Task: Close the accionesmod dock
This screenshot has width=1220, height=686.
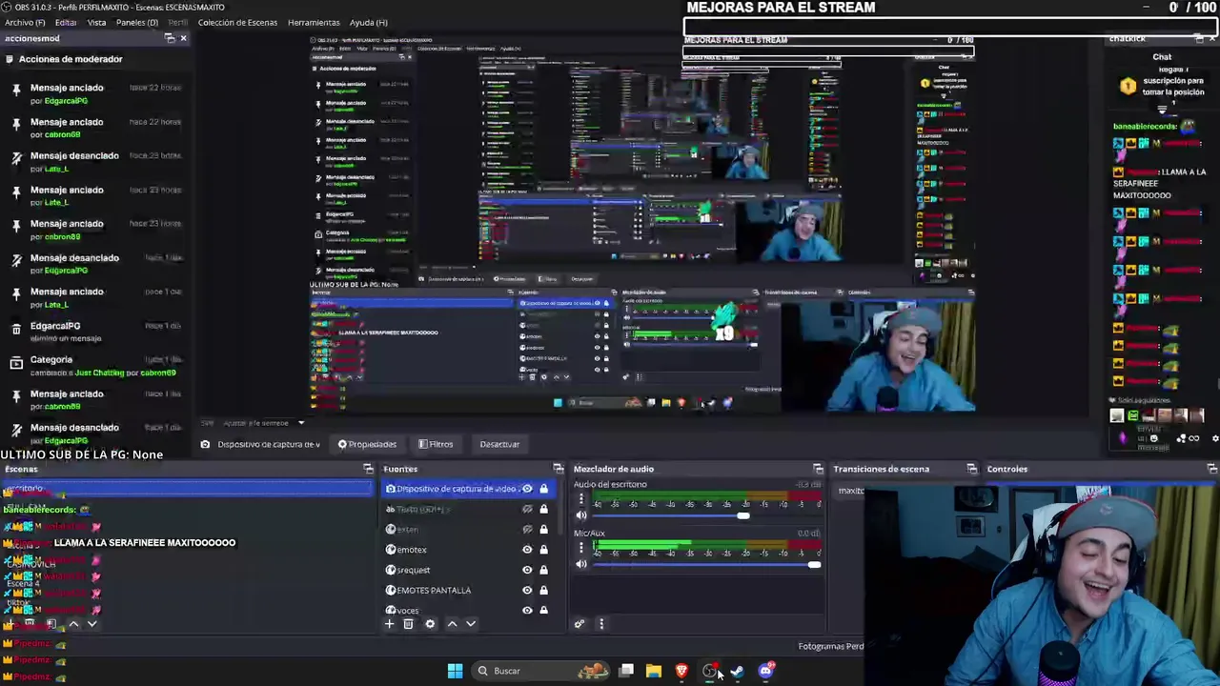Action: (183, 38)
